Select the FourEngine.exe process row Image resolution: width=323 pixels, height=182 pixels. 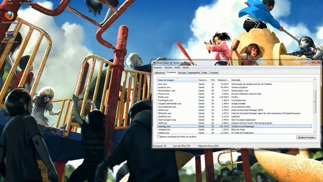tap(235, 100)
